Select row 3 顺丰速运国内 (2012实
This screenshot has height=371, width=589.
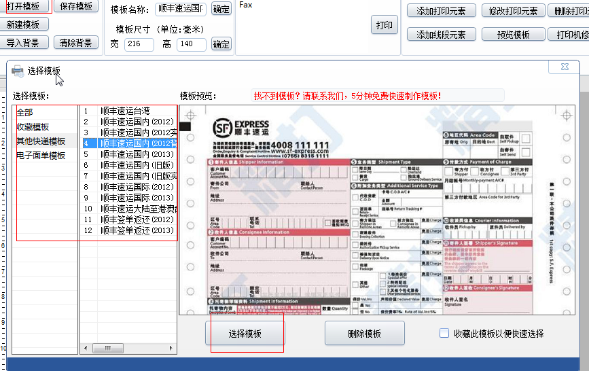click(129, 132)
